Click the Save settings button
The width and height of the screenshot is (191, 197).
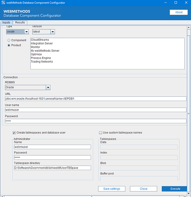pos(112,189)
